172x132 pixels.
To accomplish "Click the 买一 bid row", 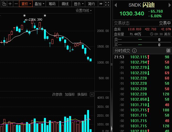I will tap(142, 45).
